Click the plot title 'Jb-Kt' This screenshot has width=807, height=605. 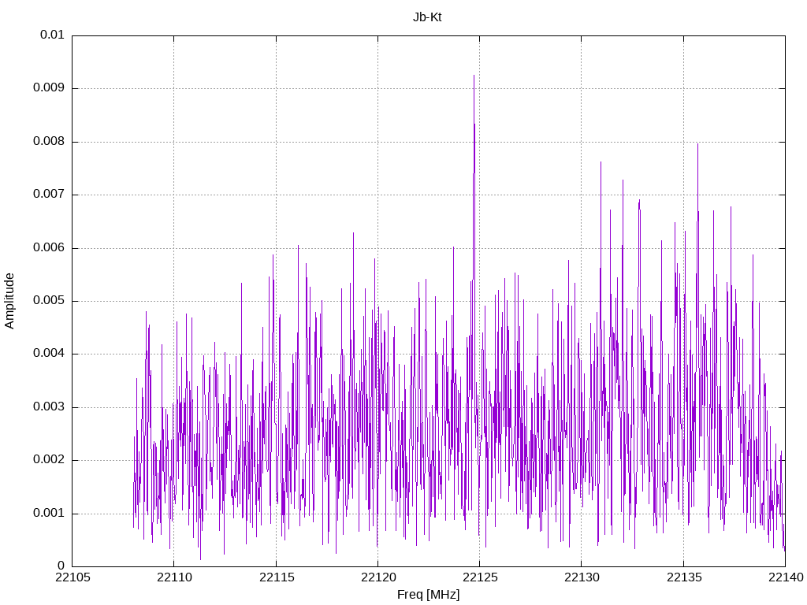point(427,17)
